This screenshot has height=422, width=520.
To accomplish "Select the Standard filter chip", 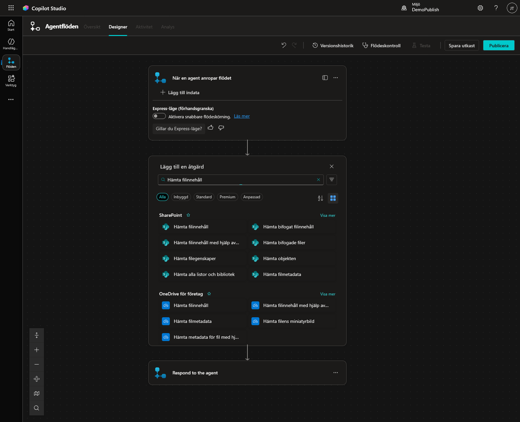I will click(204, 197).
